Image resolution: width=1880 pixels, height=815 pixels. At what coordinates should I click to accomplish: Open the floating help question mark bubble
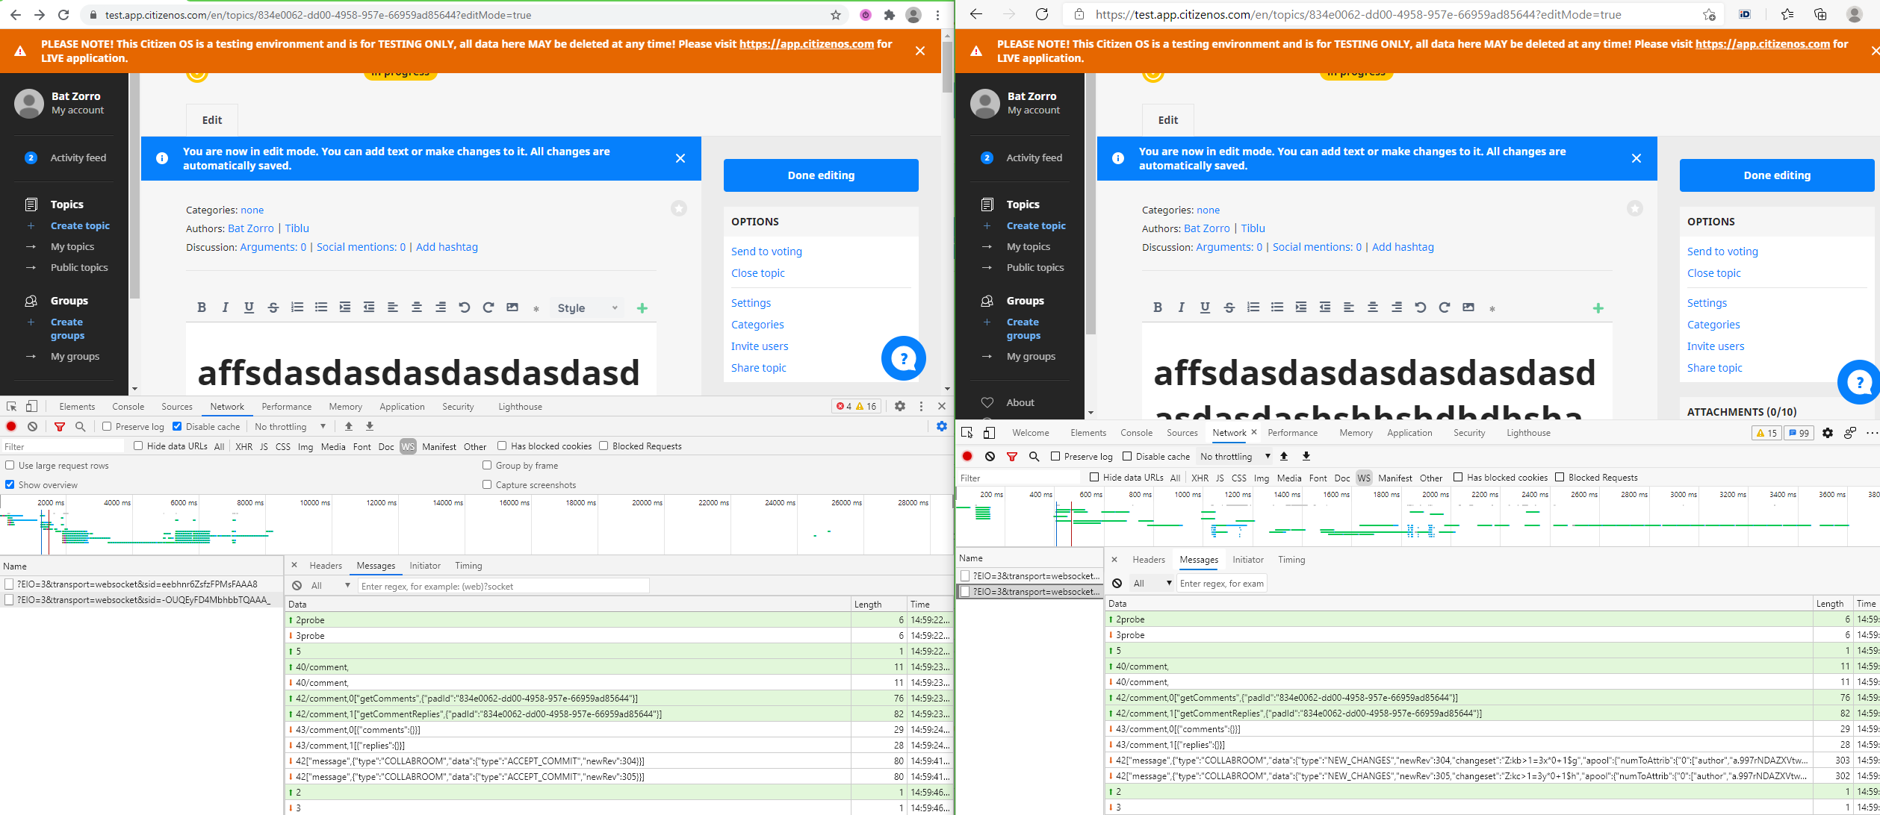904,358
